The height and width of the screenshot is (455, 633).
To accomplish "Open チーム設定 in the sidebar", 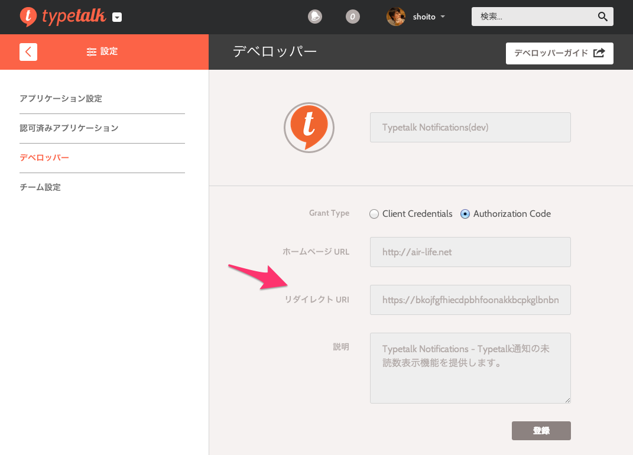I will pyautogui.click(x=40, y=187).
